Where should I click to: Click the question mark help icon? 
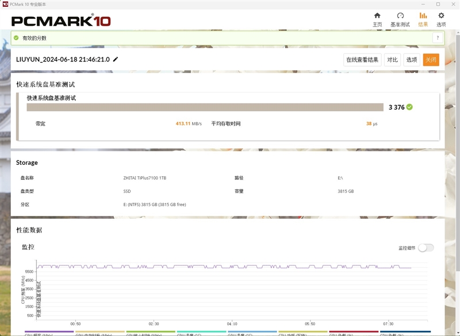438,38
